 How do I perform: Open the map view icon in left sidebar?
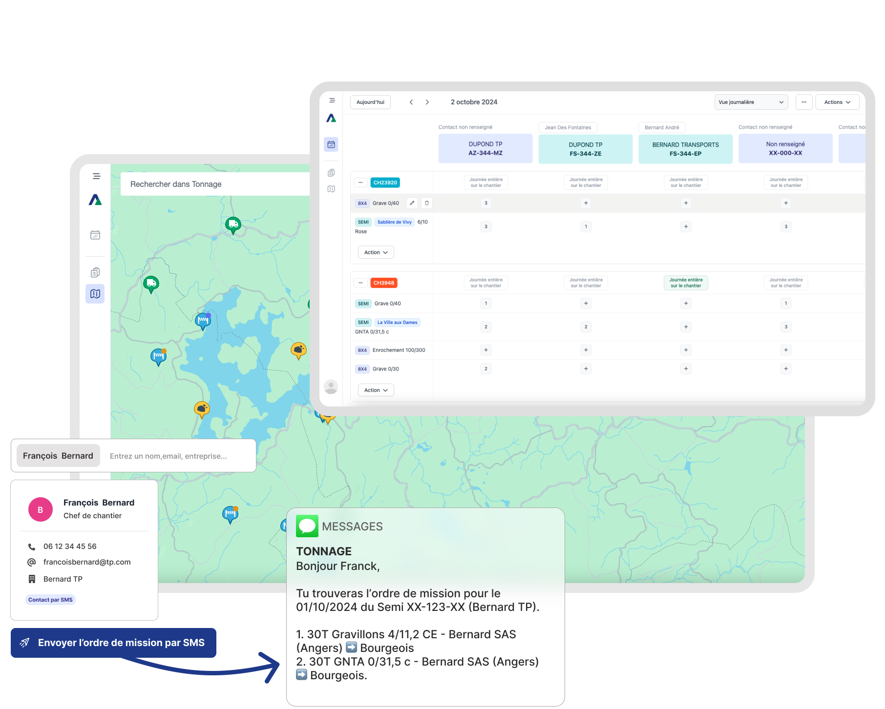pyautogui.click(x=95, y=294)
